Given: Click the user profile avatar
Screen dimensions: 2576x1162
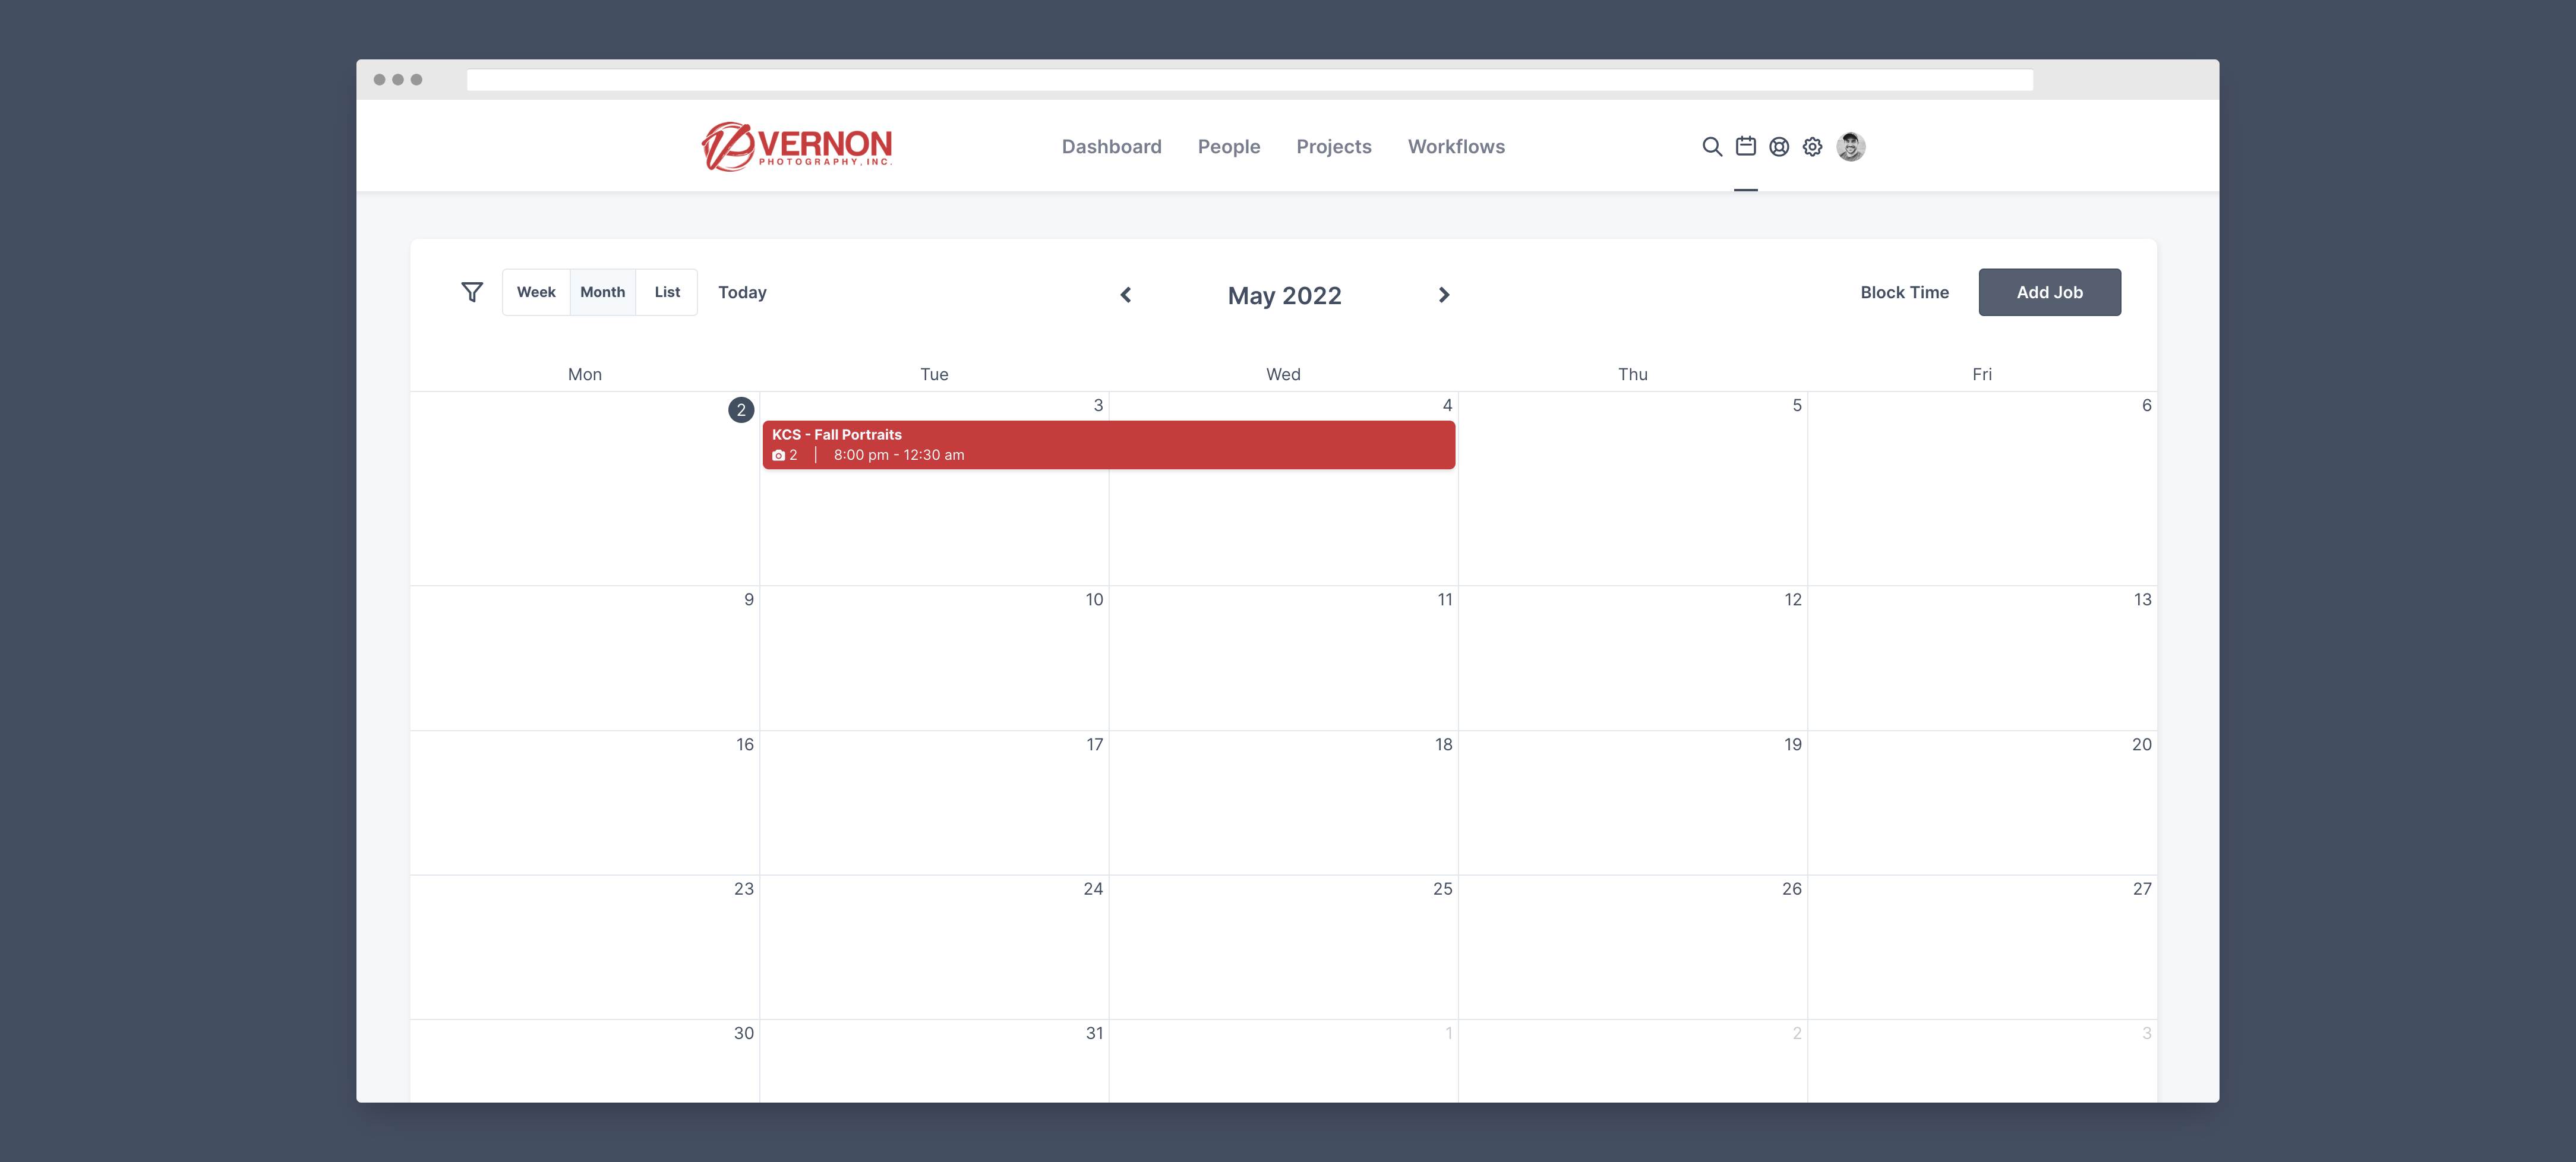Looking at the screenshot, I should 1850,147.
